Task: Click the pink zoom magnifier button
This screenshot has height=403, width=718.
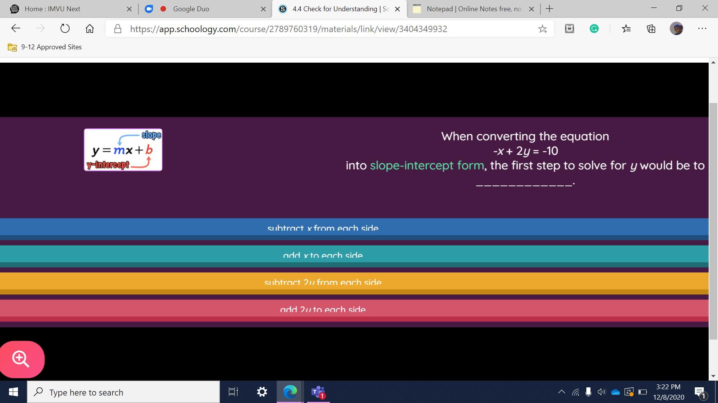Action: tap(21, 359)
